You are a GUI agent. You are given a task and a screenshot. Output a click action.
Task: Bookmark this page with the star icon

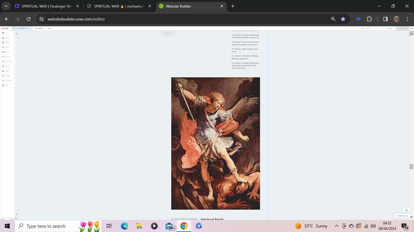coord(343,19)
